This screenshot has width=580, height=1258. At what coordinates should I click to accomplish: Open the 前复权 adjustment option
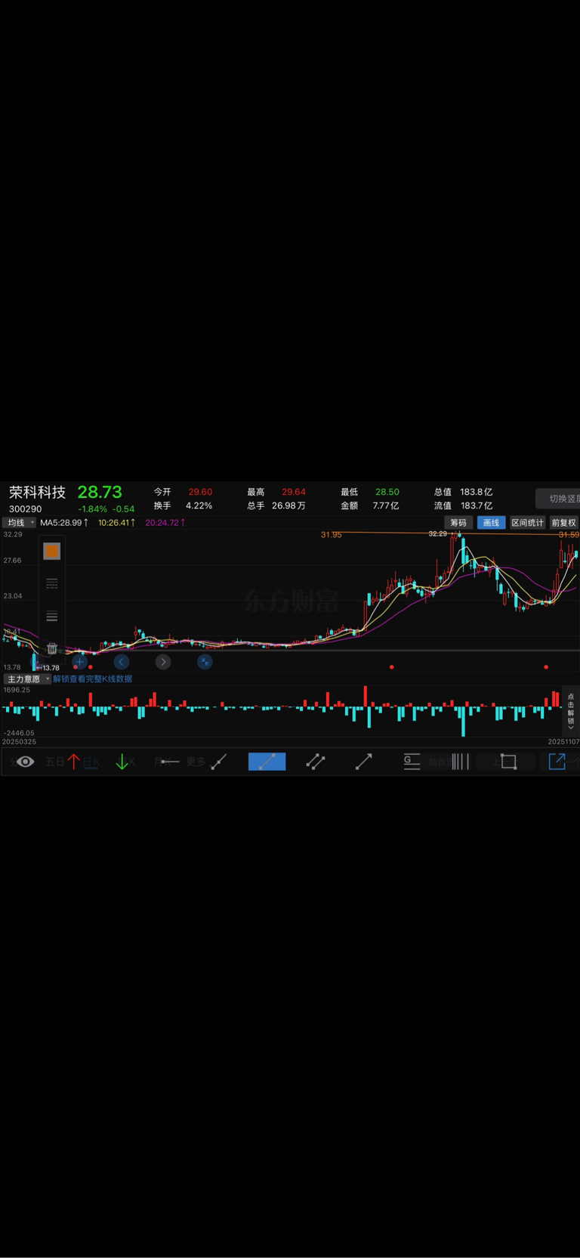coord(563,523)
